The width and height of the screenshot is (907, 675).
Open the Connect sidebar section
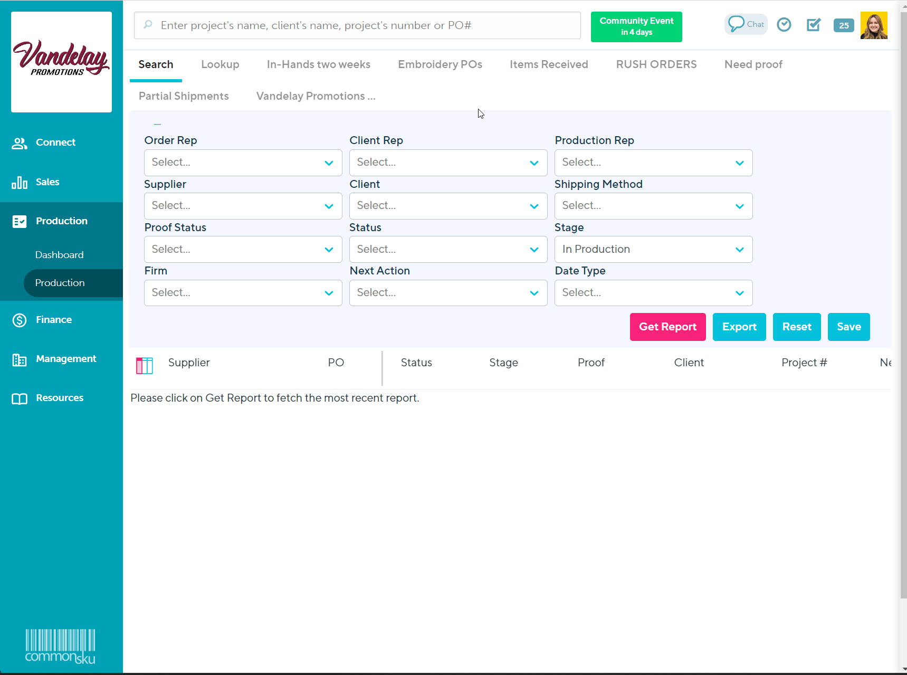pos(55,142)
